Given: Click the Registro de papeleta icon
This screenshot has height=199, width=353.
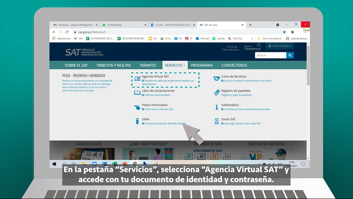Looking at the screenshot, I should coord(217,92).
